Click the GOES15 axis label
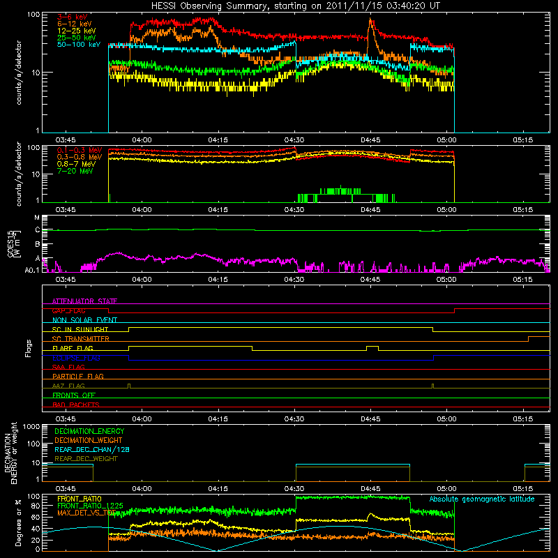The height and width of the screenshot is (558, 558). click(11, 243)
